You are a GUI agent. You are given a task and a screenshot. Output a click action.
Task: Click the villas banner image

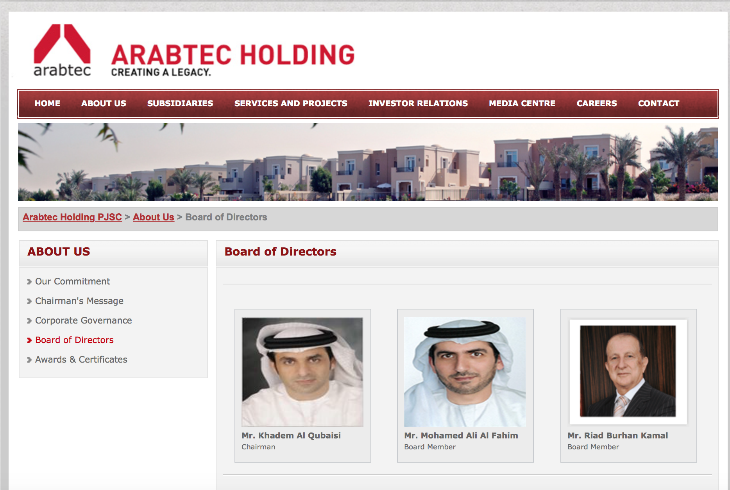click(368, 162)
